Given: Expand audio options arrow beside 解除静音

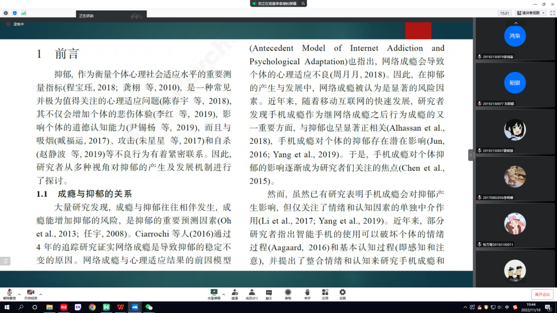Looking at the screenshot, I should click(x=19, y=294).
